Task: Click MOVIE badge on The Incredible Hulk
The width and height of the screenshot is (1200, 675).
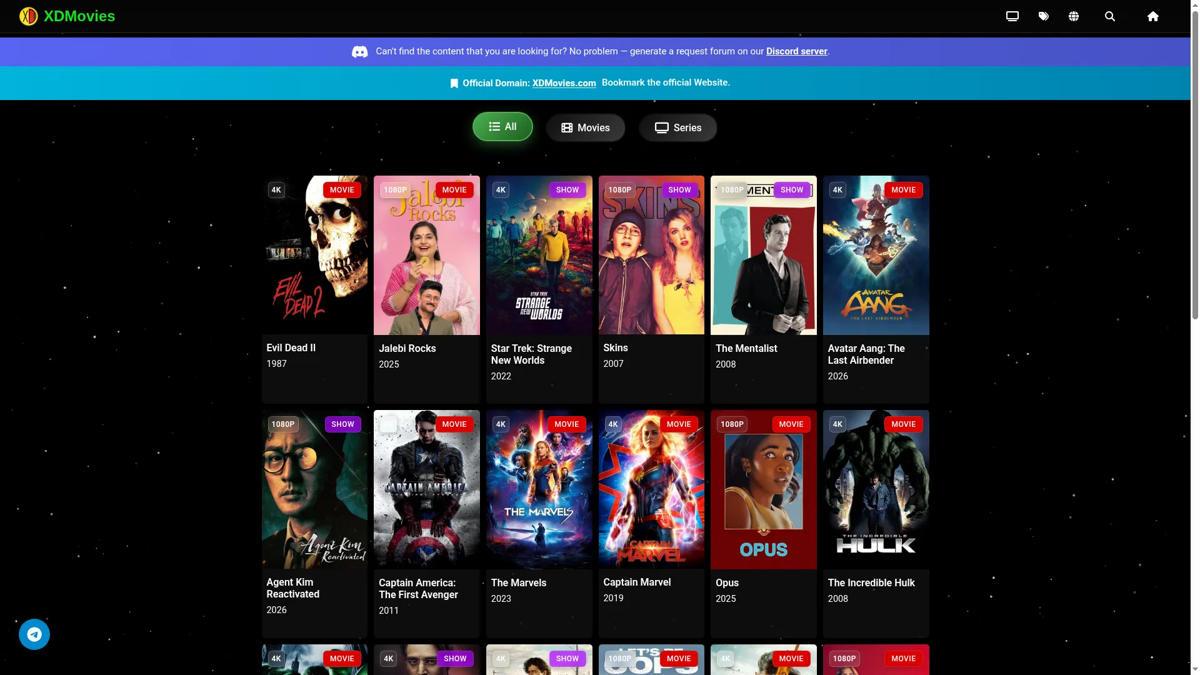Action: coord(904,424)
